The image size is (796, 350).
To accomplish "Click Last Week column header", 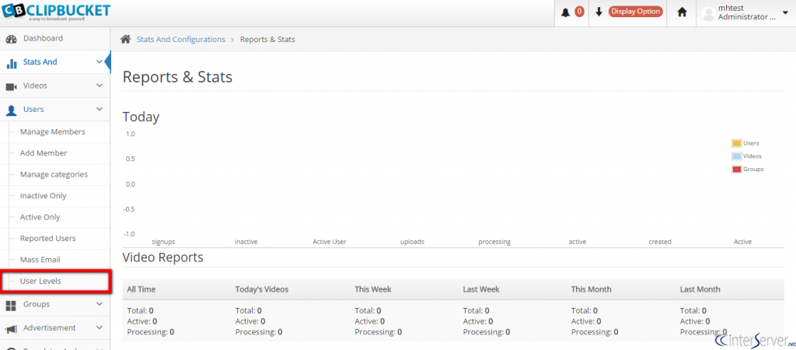I will pyautogui.click(x=481, y=289).
